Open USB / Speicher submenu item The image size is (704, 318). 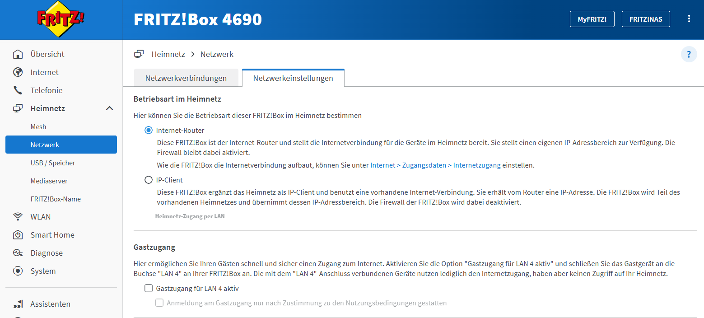click(53, 163)
